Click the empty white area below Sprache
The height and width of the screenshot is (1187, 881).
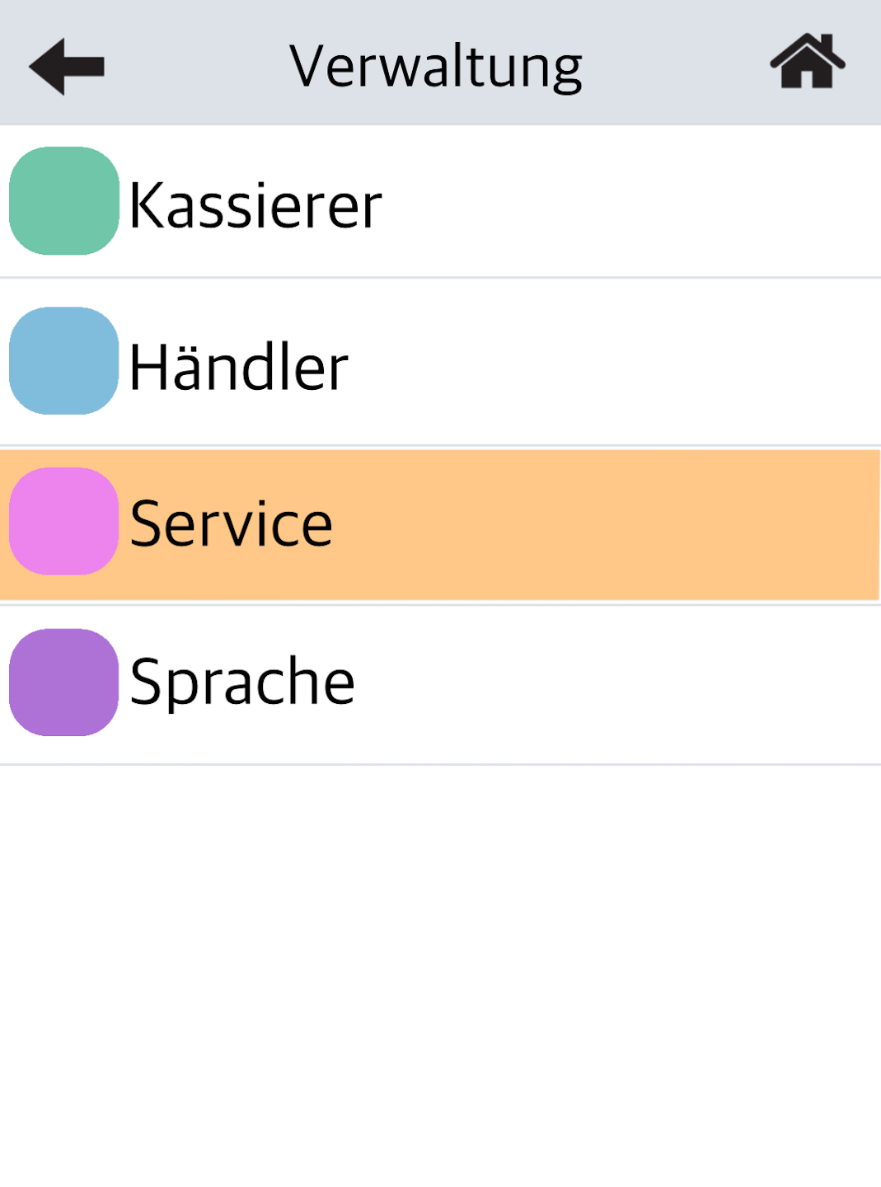(440, 976)
